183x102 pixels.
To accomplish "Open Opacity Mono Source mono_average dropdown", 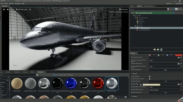I will tap(166, 90).
